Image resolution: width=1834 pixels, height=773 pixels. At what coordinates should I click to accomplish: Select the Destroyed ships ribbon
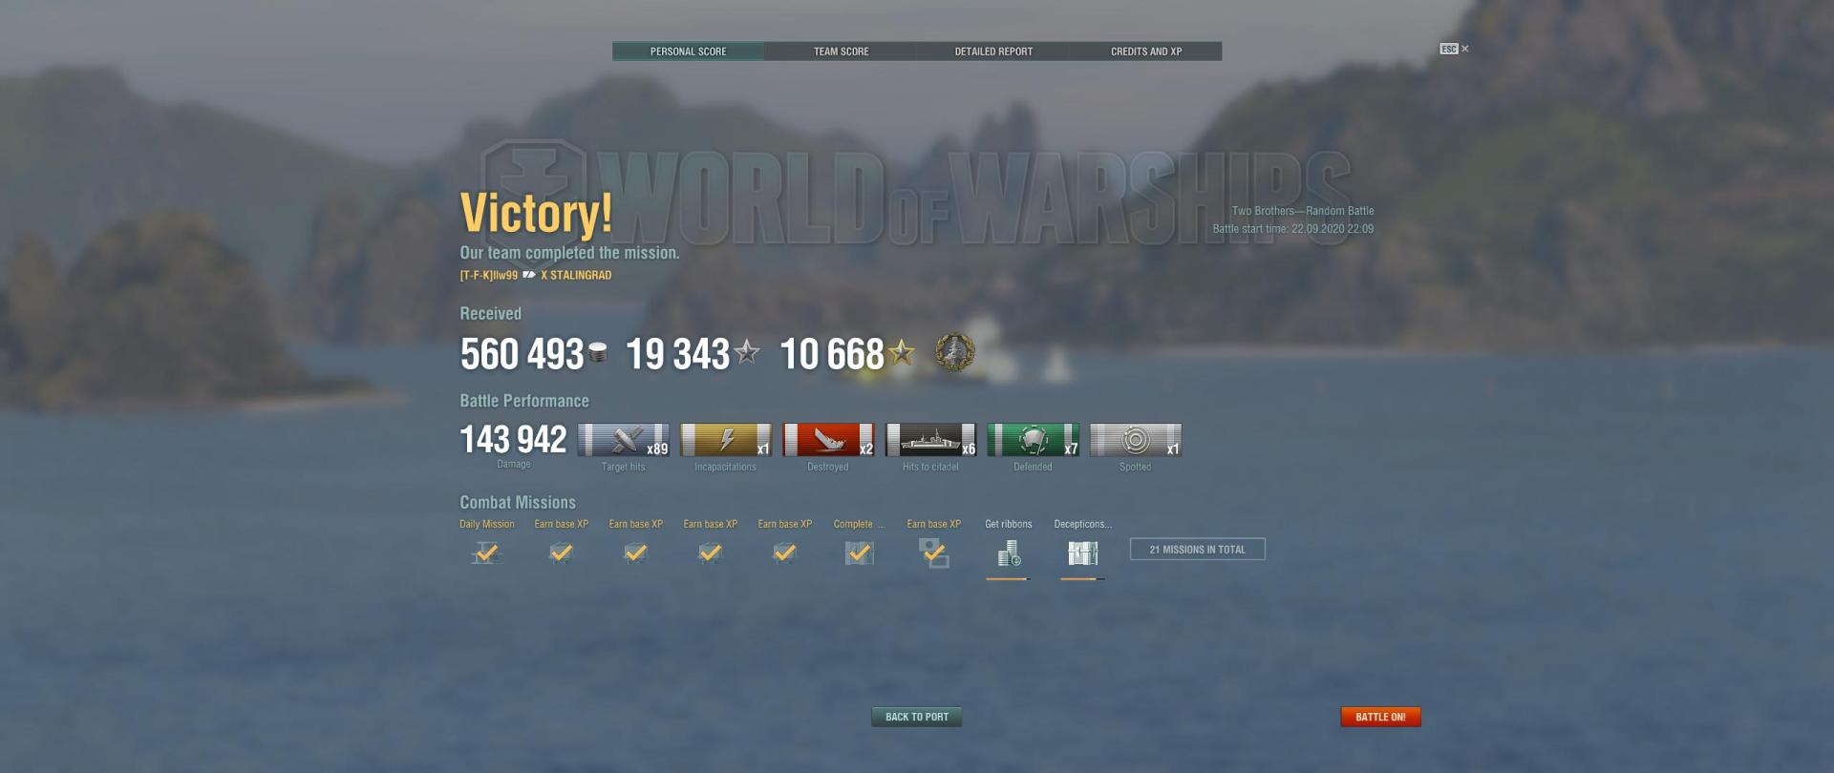(828, 440)
